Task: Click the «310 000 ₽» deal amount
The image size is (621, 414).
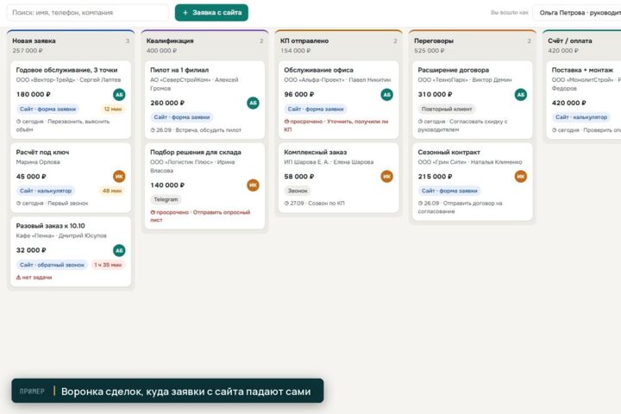Action: pos(435,94)
